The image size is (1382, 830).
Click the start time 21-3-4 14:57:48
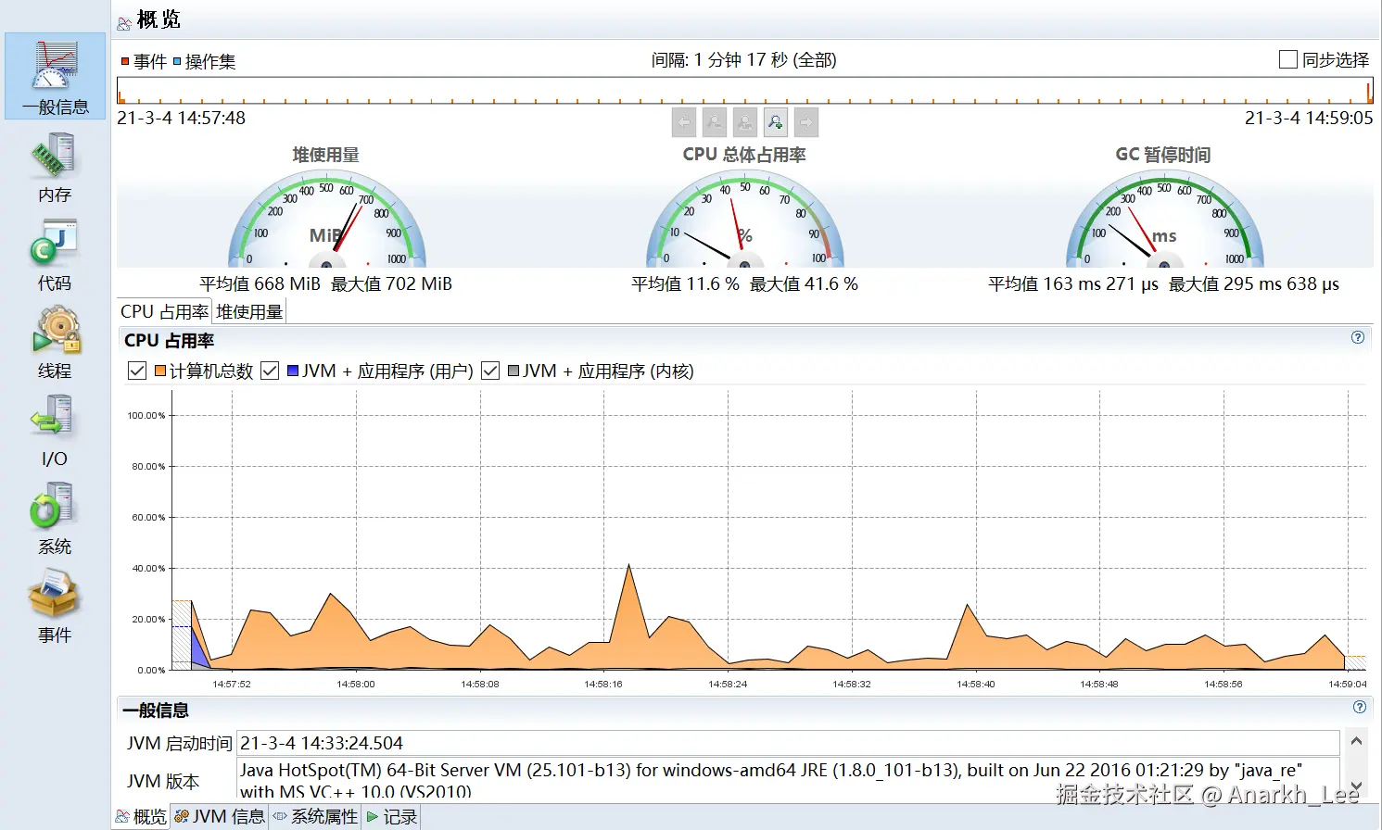[182, 118]
